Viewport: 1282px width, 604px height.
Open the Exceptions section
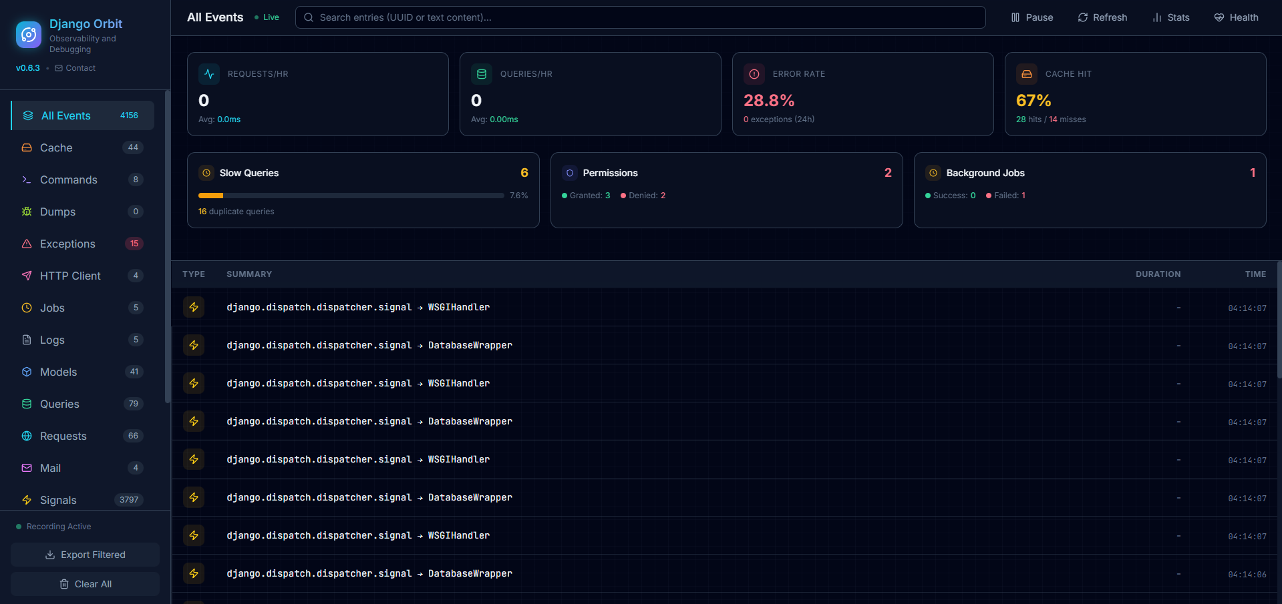click(82, 244)
